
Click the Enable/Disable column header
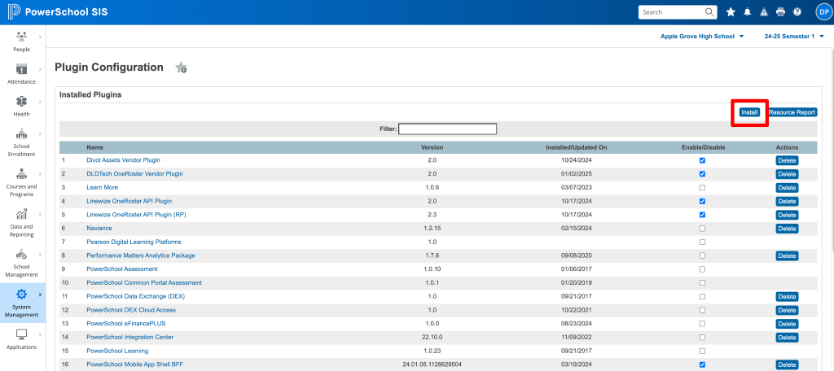(703, 147)
